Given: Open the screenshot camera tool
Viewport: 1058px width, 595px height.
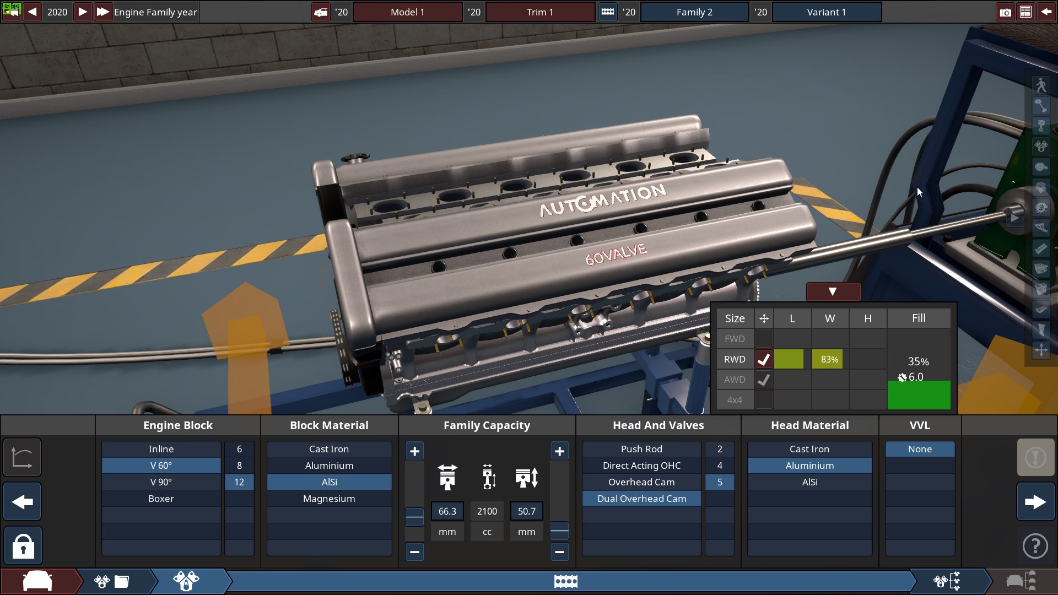Looking at the screenshot, I should point(1005,12).
